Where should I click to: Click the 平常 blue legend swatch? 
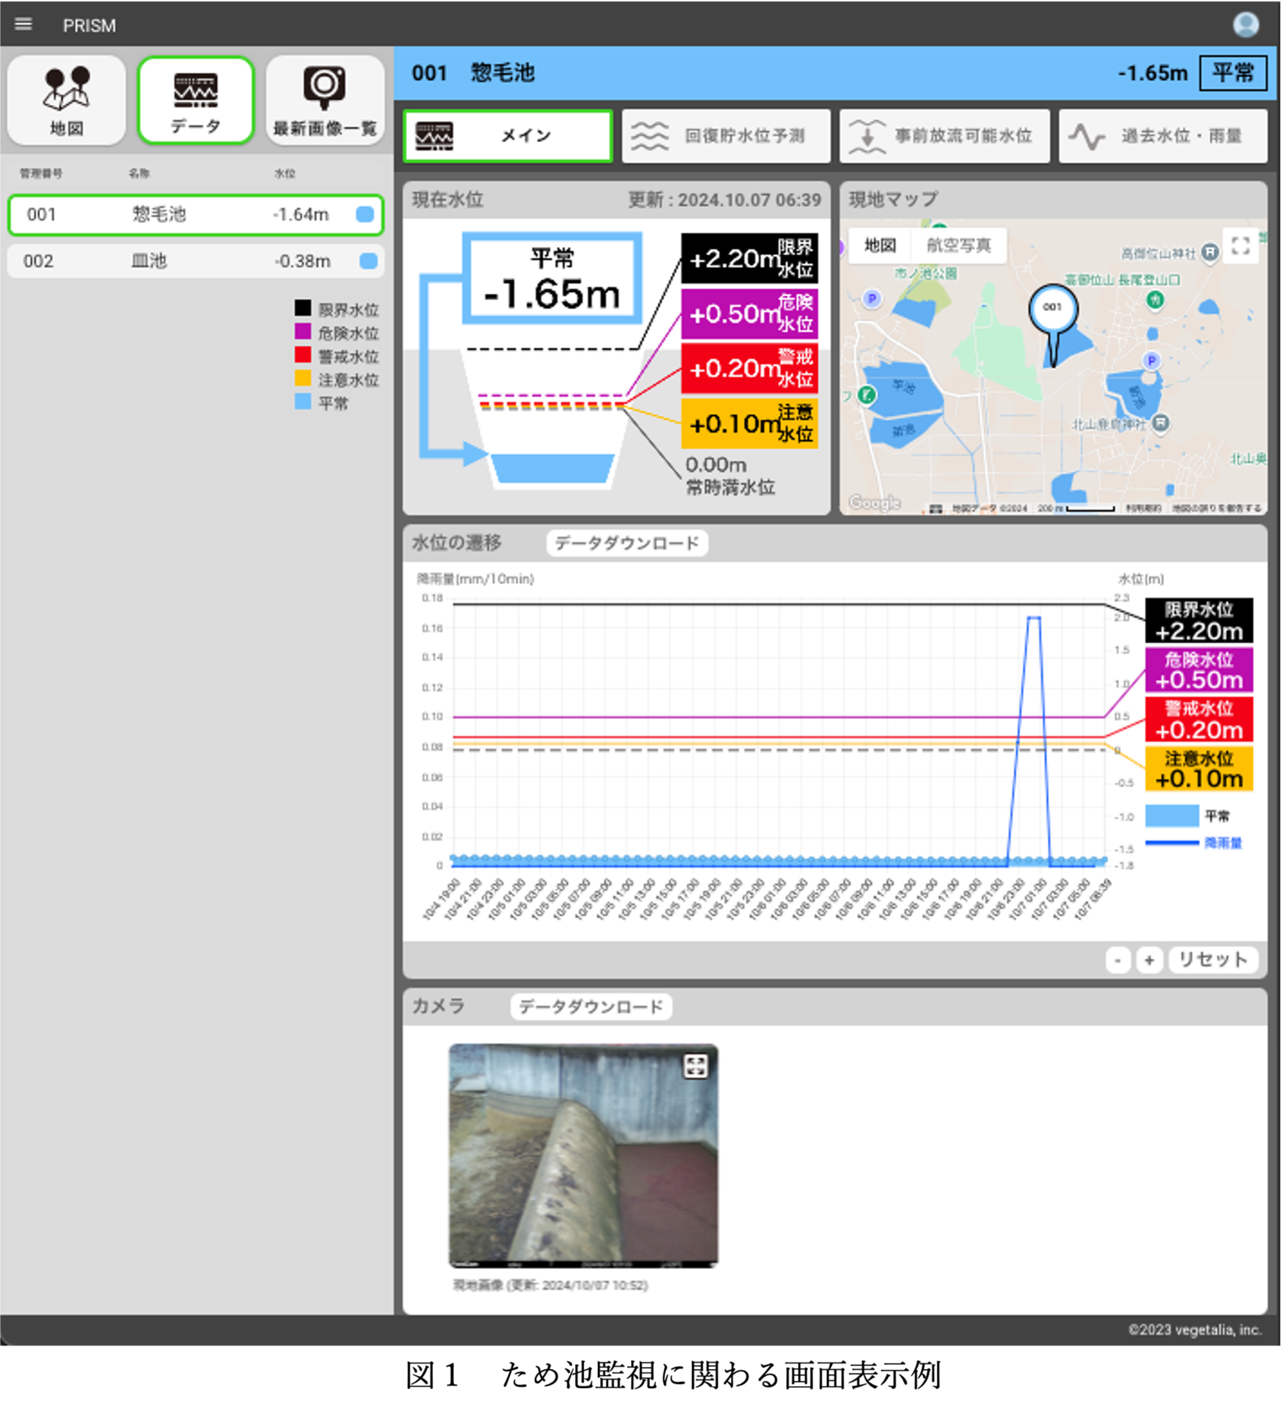coord(1172,816)
